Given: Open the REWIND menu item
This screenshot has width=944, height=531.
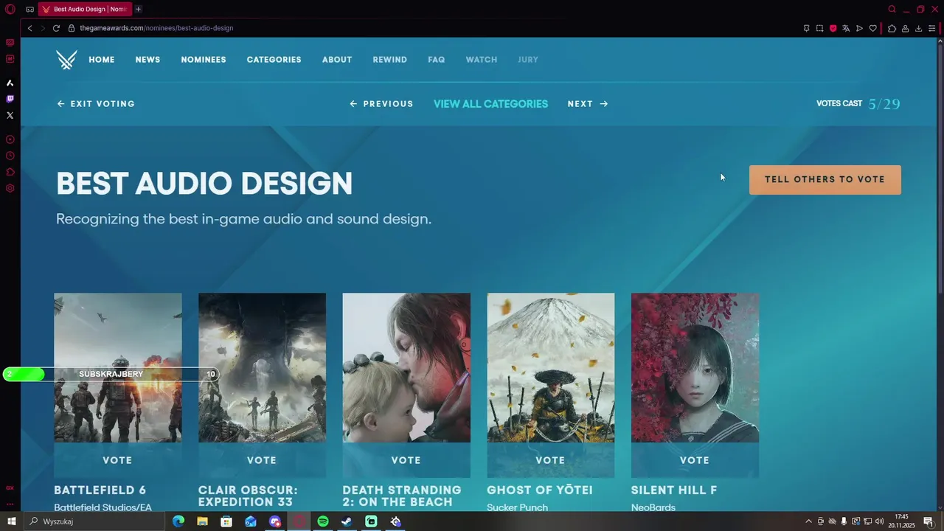Looking at the screenshot, I should pyautogui.click(x=389, y=60).
